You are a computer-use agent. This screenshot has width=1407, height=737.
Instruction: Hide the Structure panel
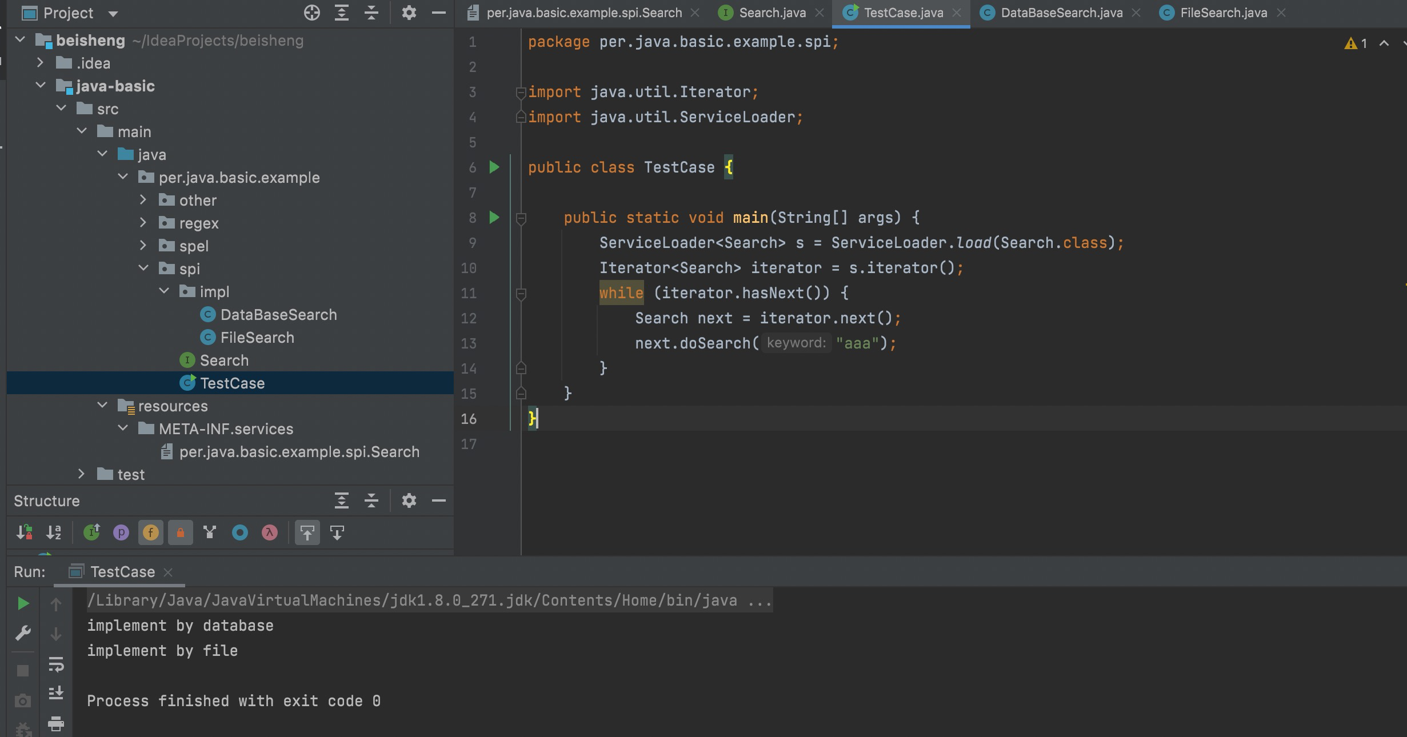click(439, 501)
